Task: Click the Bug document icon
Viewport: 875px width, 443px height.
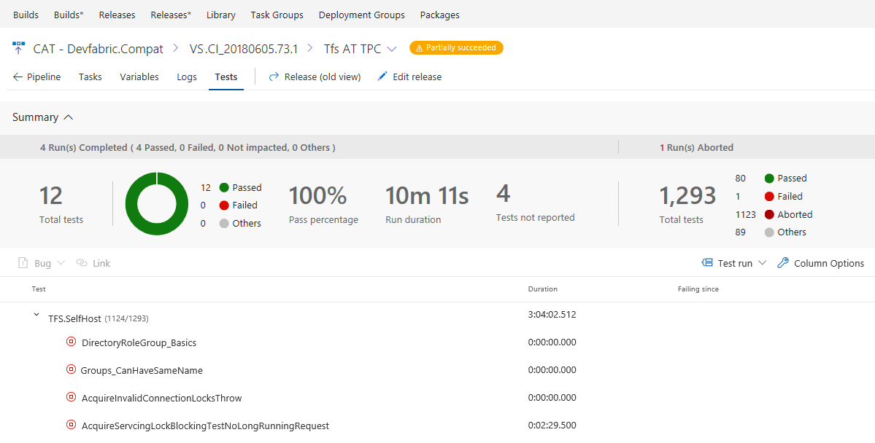Action: click(x=23, y=263)
